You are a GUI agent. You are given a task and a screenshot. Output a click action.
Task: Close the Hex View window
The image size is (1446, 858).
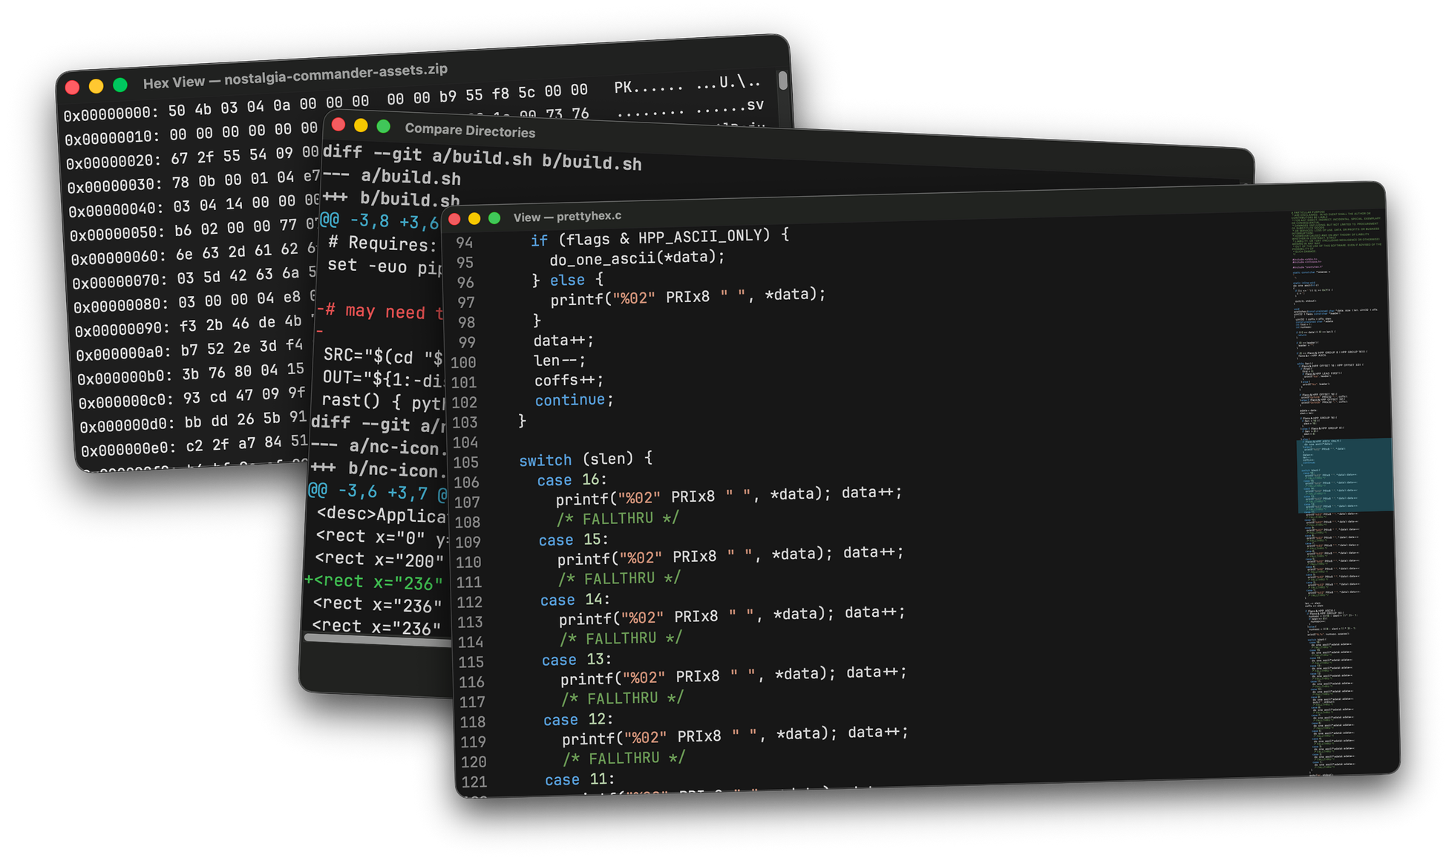point(72,88)
